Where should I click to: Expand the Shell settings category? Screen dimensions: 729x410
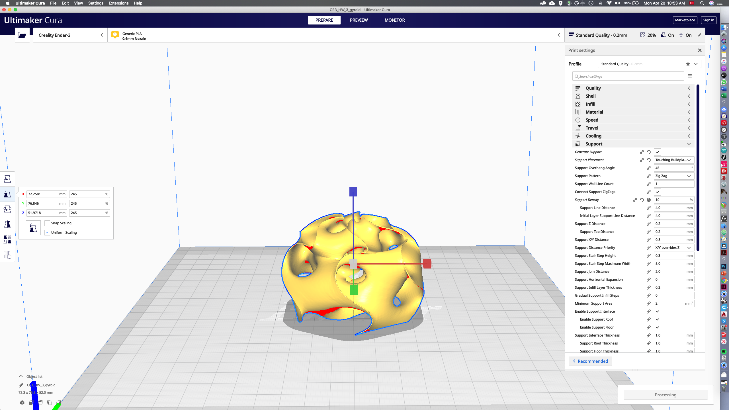pyautogui.click(x=633, y=96)
